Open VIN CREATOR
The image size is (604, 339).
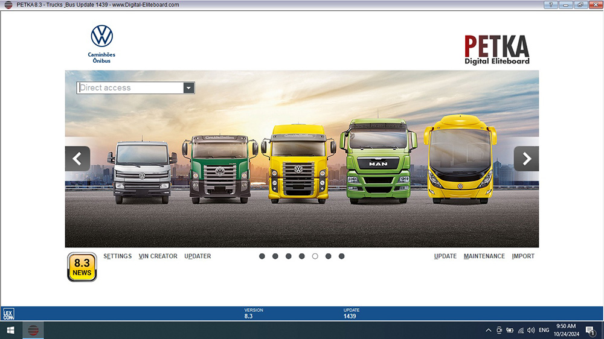click(x=158, y=256)
